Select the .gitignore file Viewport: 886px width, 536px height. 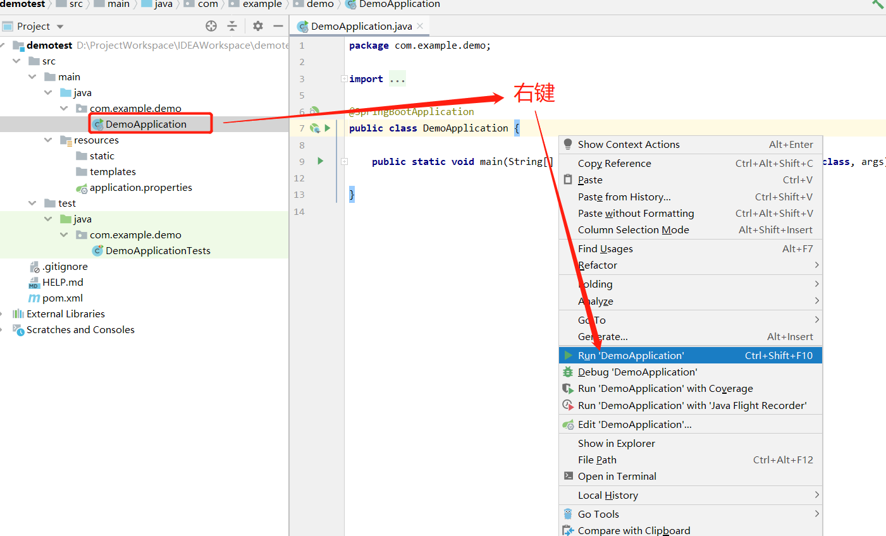[66, 266]
